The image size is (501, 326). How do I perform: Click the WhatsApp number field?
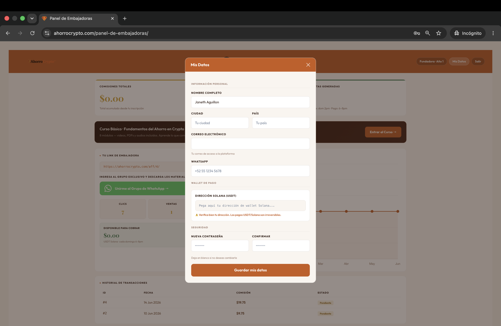point(250,171)
